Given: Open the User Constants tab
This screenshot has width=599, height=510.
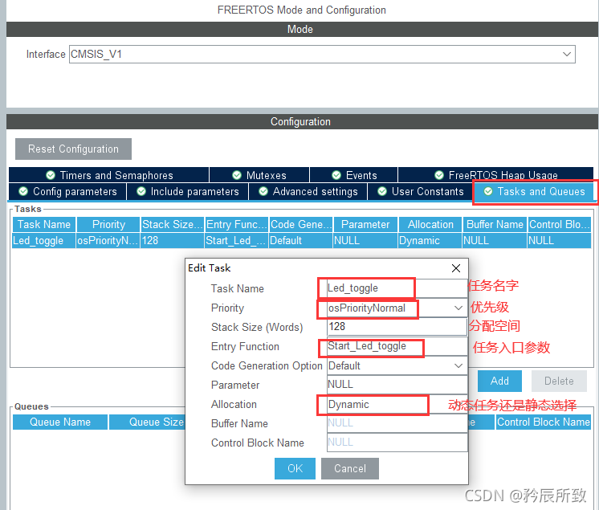Looking at the screenshot, I should (x=420, y=191).
